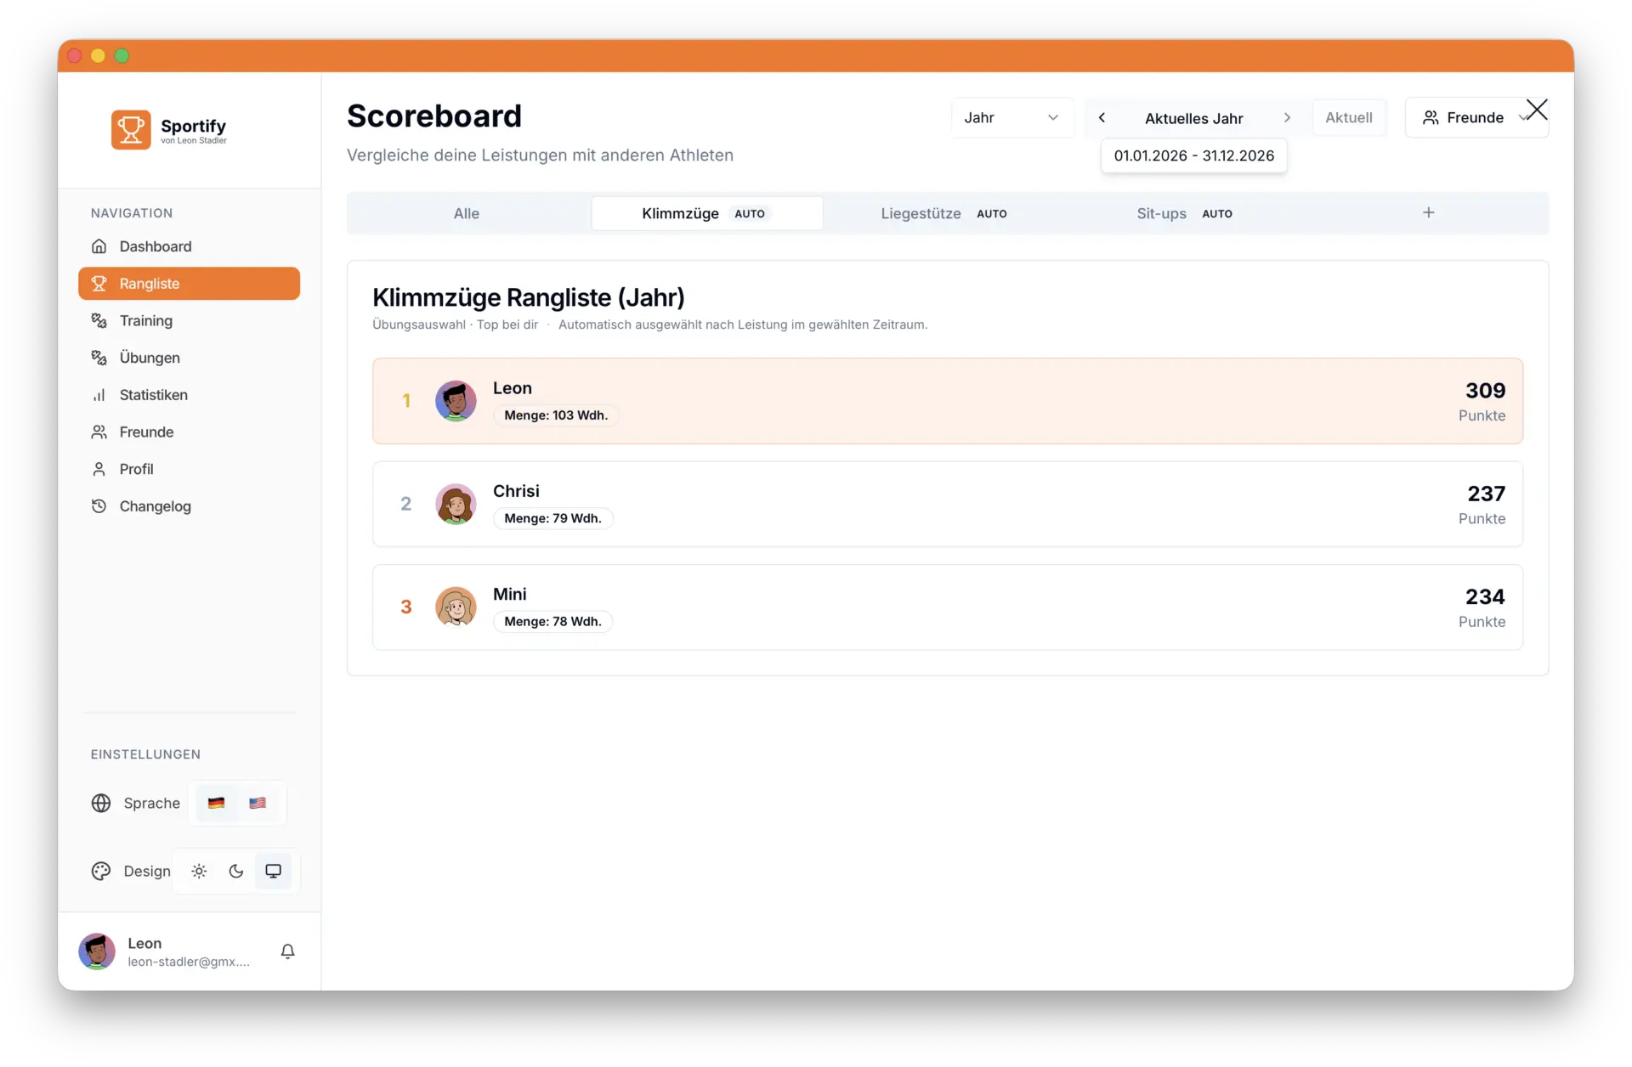Switch to the Alle tab
Viewport: 1632px width, 1067px height.
pyautogui.click(x=466, y=213)
